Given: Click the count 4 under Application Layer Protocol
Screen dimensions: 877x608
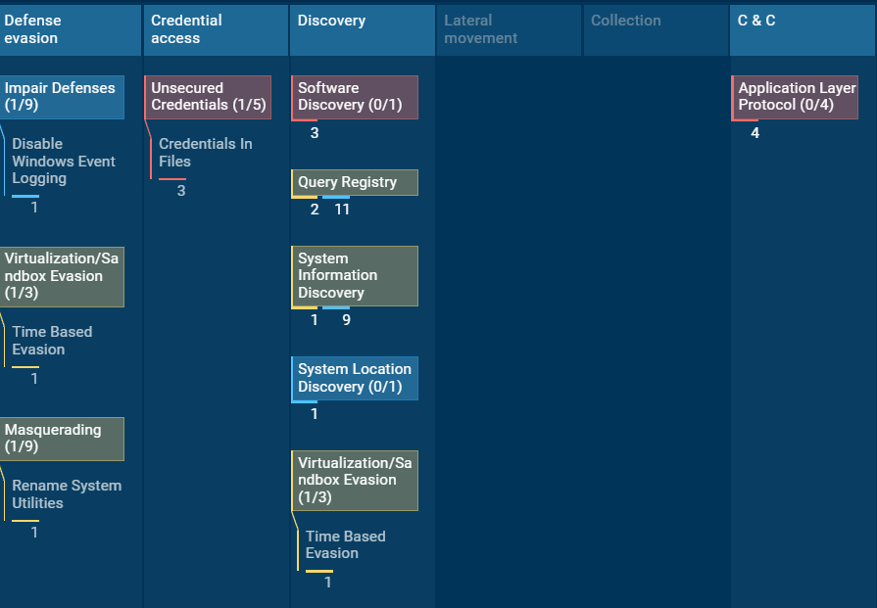Looking at the screenshot, I should [755, 133].
